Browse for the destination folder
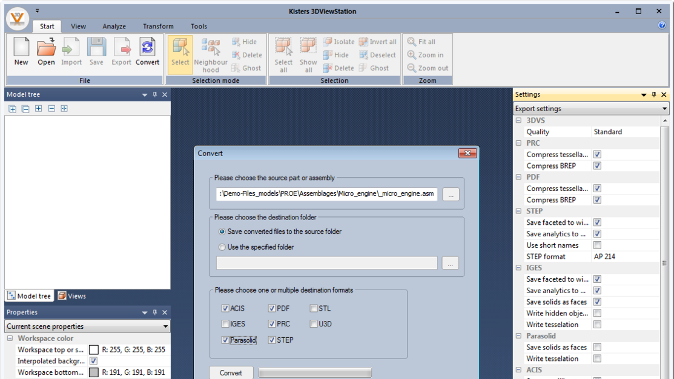This screenshot has width=674, height=379. click(450, 263)
